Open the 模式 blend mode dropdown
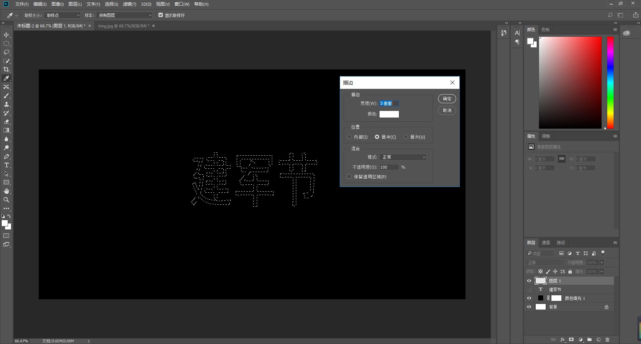Image resolution: width=641 pixels, height=344 pixels. (403, 157)
